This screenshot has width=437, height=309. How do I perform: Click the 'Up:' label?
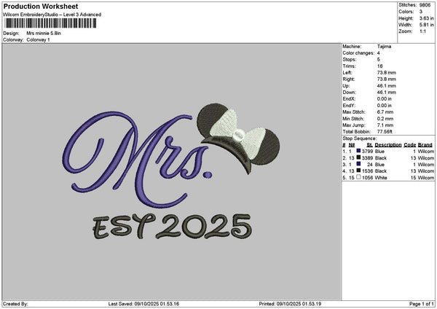click(x=346, y=86)
